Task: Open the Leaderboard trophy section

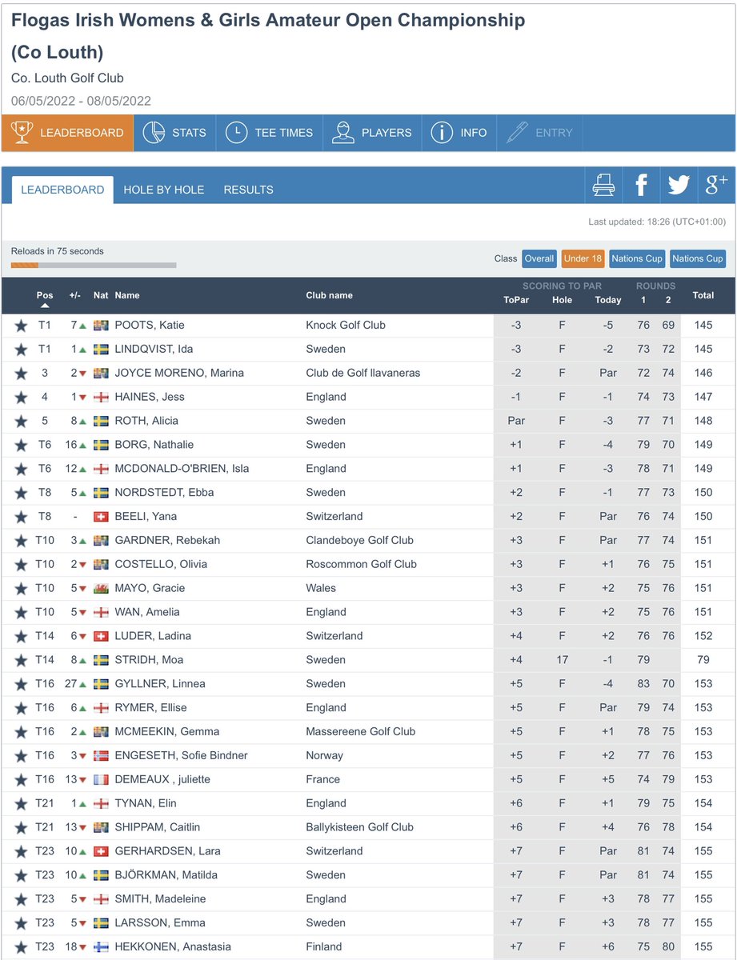Action: click(67, 133)
